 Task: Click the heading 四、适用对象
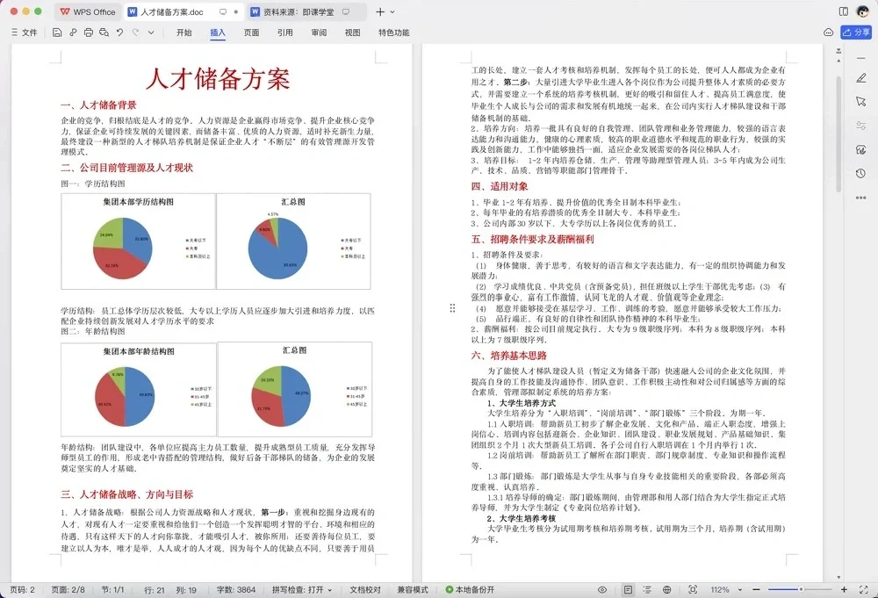pos(500,186)
